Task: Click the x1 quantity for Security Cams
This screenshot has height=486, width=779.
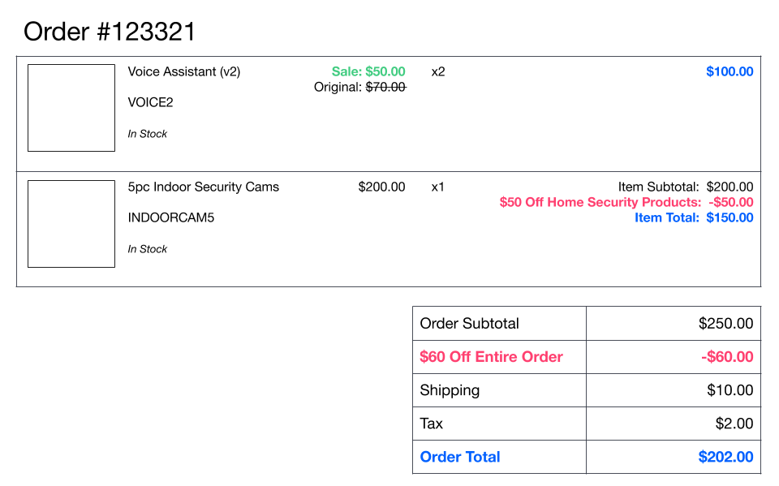Action: [x=438, y=187]
